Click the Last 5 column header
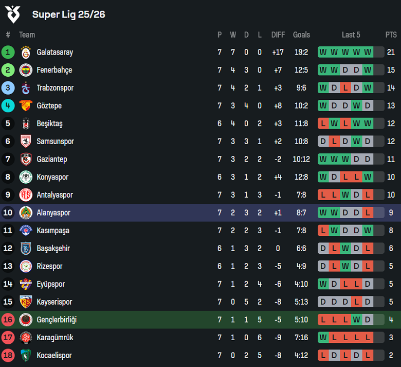The height and width of the screenshot is (367, 401). [x=351, y=35]
